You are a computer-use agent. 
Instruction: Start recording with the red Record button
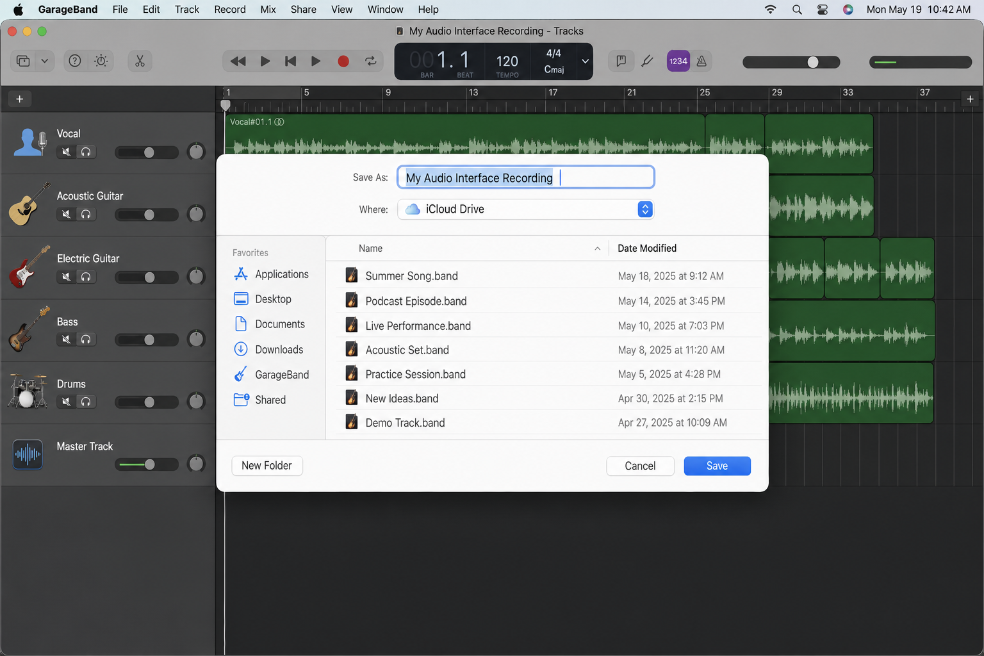tap(343, 61)
